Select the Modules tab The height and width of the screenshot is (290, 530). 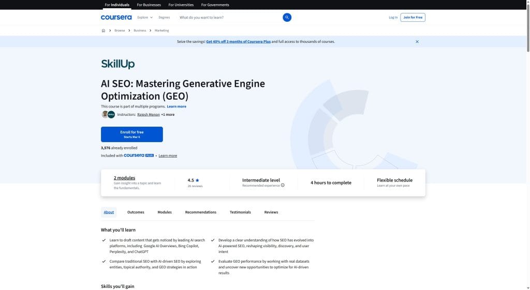pos(164,212)
